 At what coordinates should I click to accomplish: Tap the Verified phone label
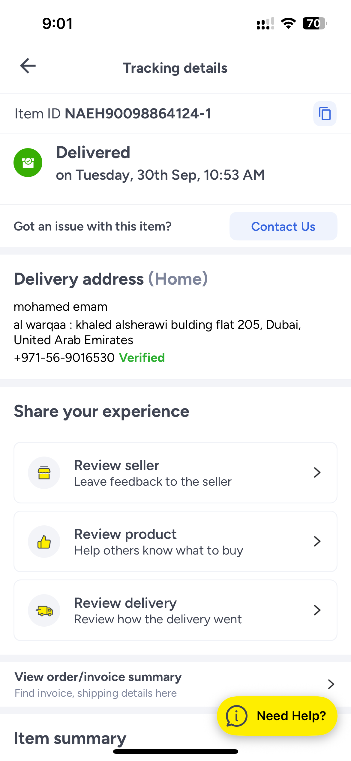[142, 358]
